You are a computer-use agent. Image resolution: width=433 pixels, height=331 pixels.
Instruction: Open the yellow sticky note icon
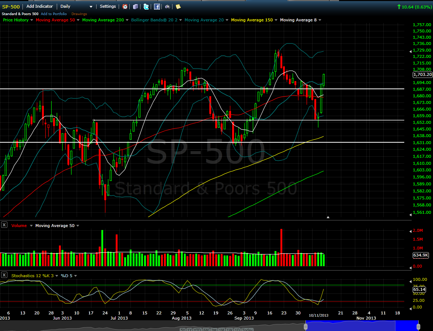point(178,6)
